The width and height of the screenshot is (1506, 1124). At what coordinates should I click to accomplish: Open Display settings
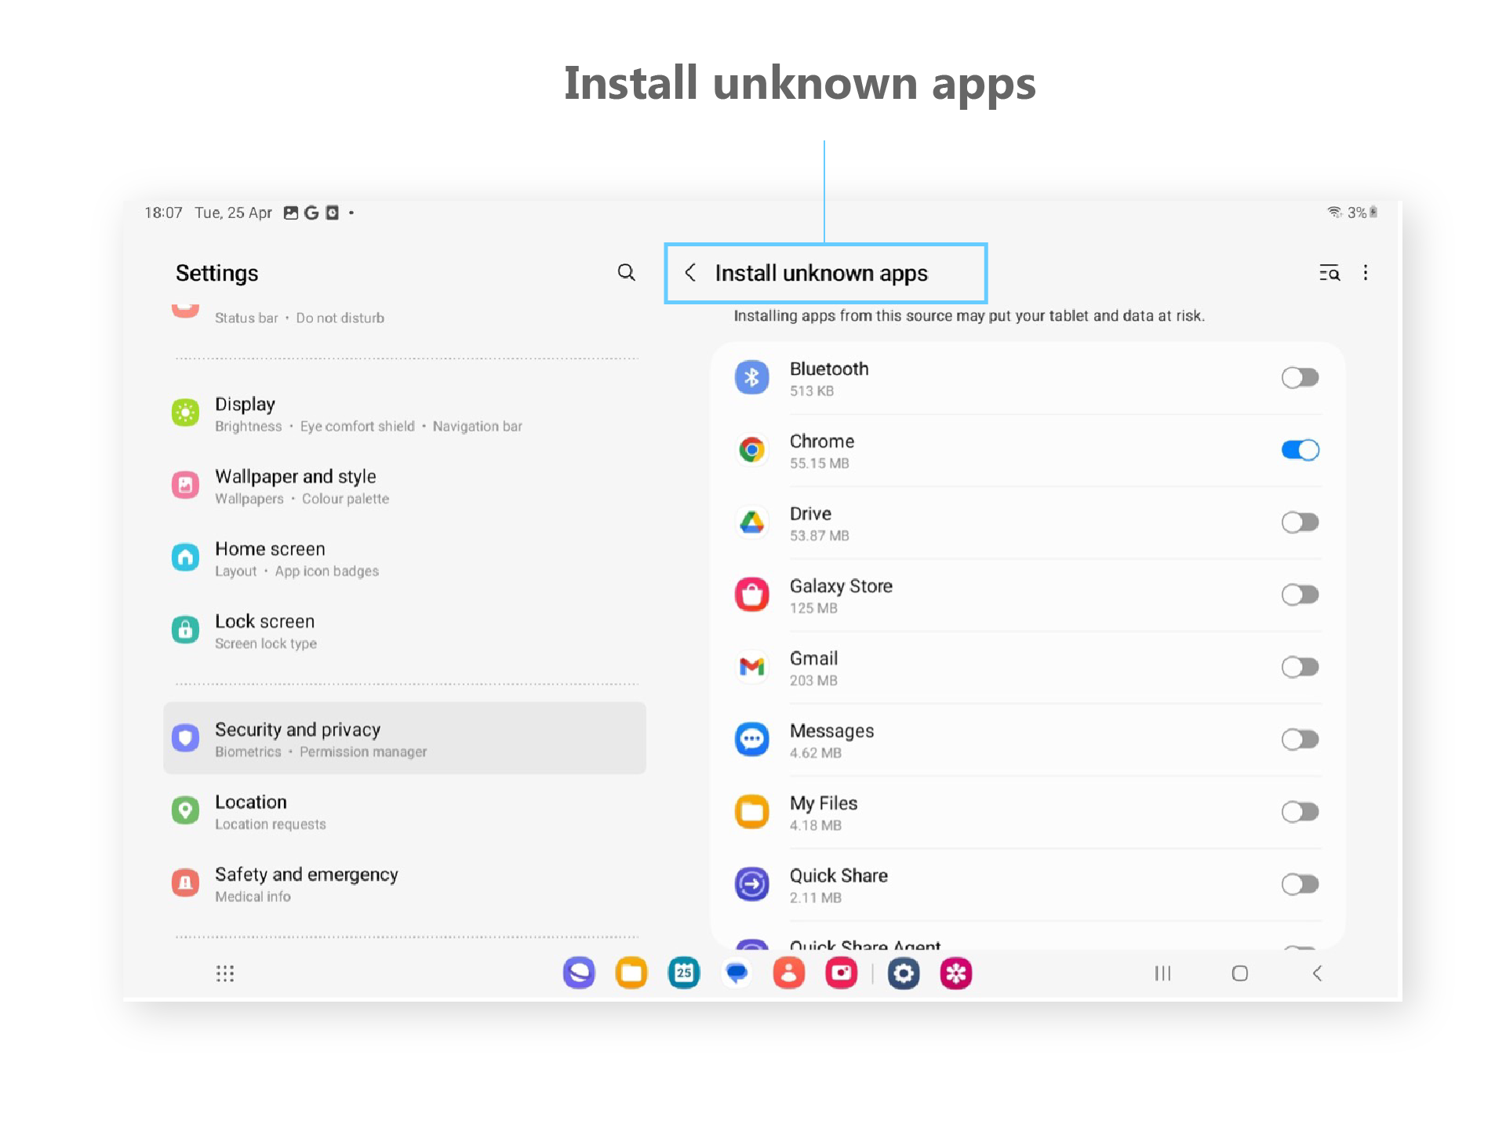pos(245,405)
